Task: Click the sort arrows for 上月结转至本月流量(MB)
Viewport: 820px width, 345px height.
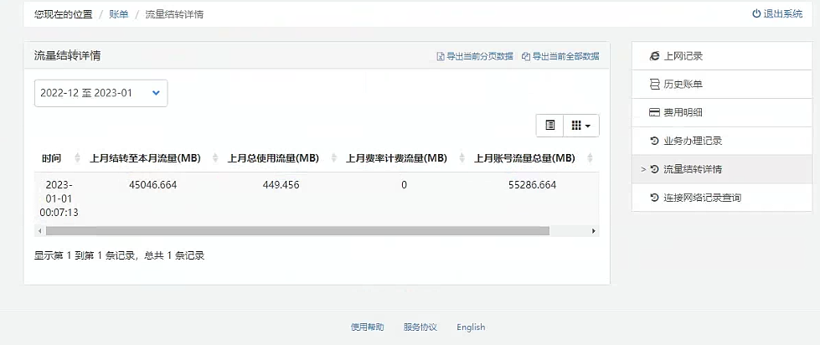Action: [214, 158]
